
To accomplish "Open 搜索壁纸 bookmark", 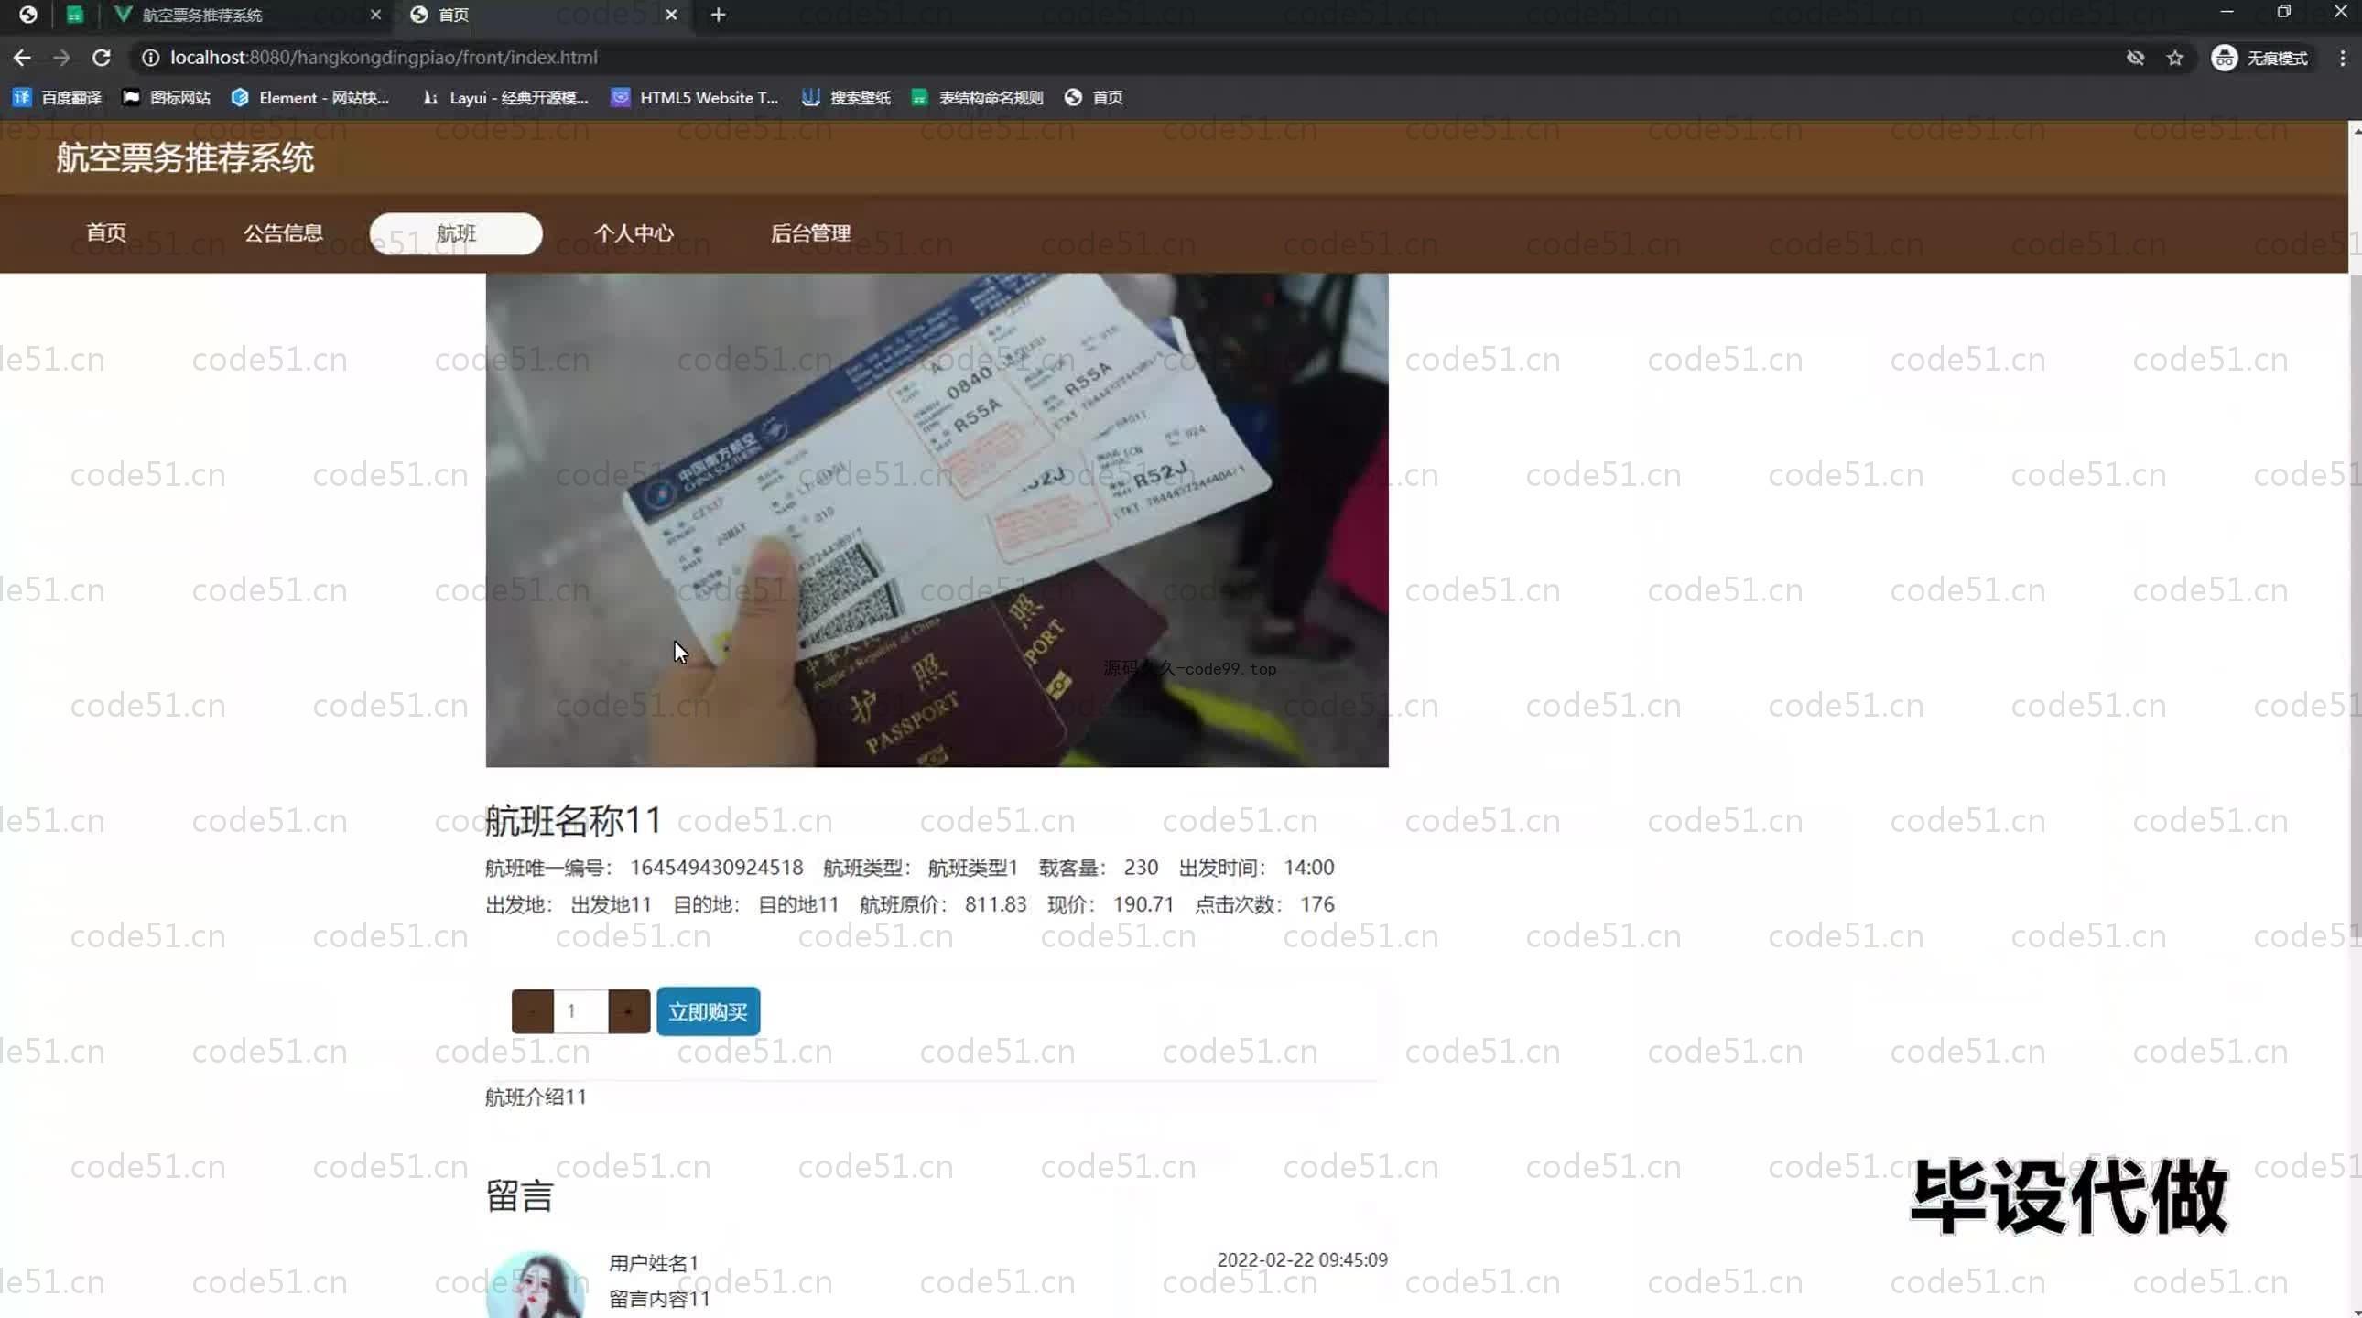I will pos(846,97).
